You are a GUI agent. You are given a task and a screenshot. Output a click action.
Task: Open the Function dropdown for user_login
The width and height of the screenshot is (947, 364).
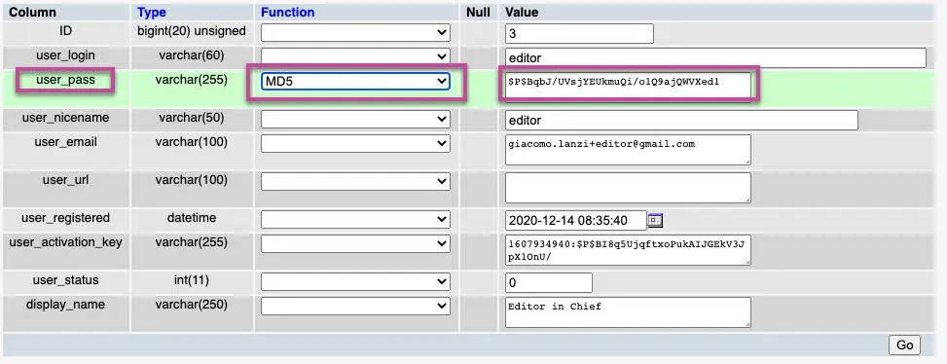click(x=355, y=56)
